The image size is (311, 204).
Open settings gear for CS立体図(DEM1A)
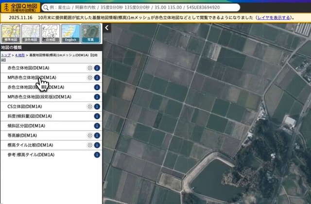pos(89,106)
